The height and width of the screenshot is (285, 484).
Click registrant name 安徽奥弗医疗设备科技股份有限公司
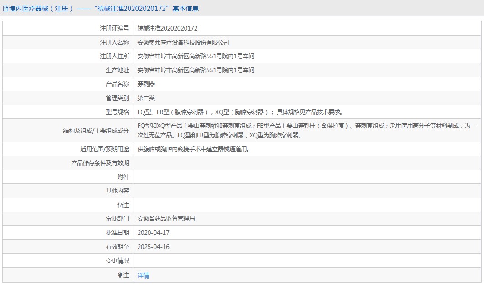[183, 42]
